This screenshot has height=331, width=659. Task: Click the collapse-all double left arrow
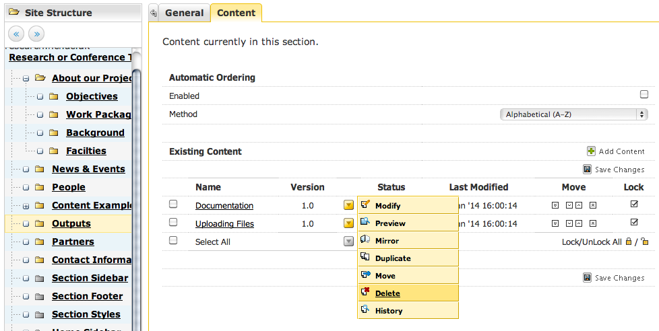click(x=17, y=33)
